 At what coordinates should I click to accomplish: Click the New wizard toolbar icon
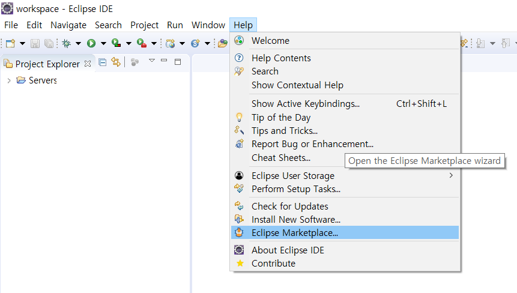pyautogui.click(x=11, y=43)
